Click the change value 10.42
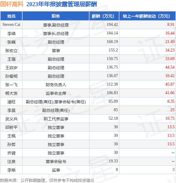Viewport: 176px width, 183px height. [x=170, y=76]
